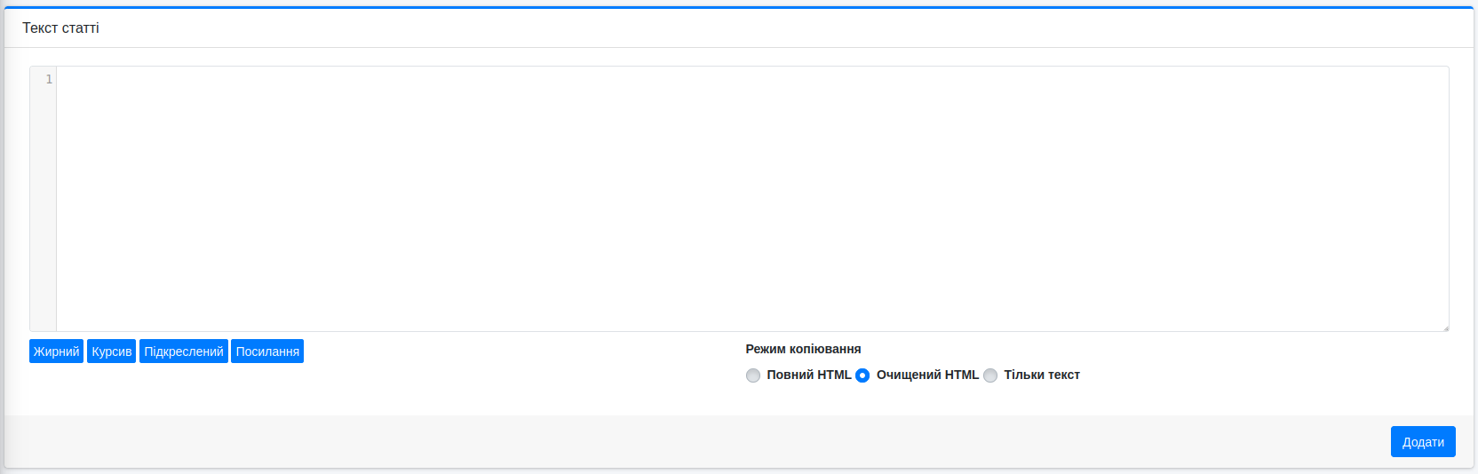Click the Очищений HTML label text
This screenshot has height=474, width=1478.
(x=927, y=375)
